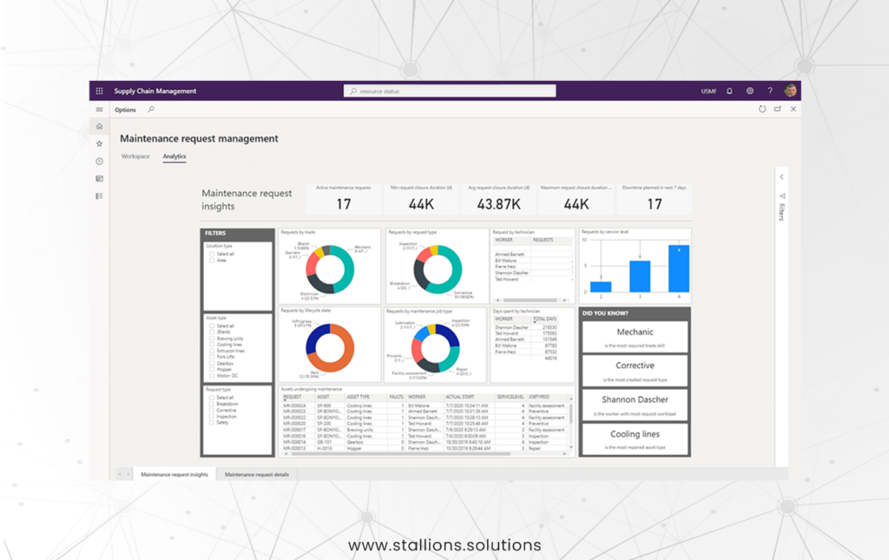Click the Active maintenance requests card
This screenshot has width=889, height=560.
[x=344, y=199]
